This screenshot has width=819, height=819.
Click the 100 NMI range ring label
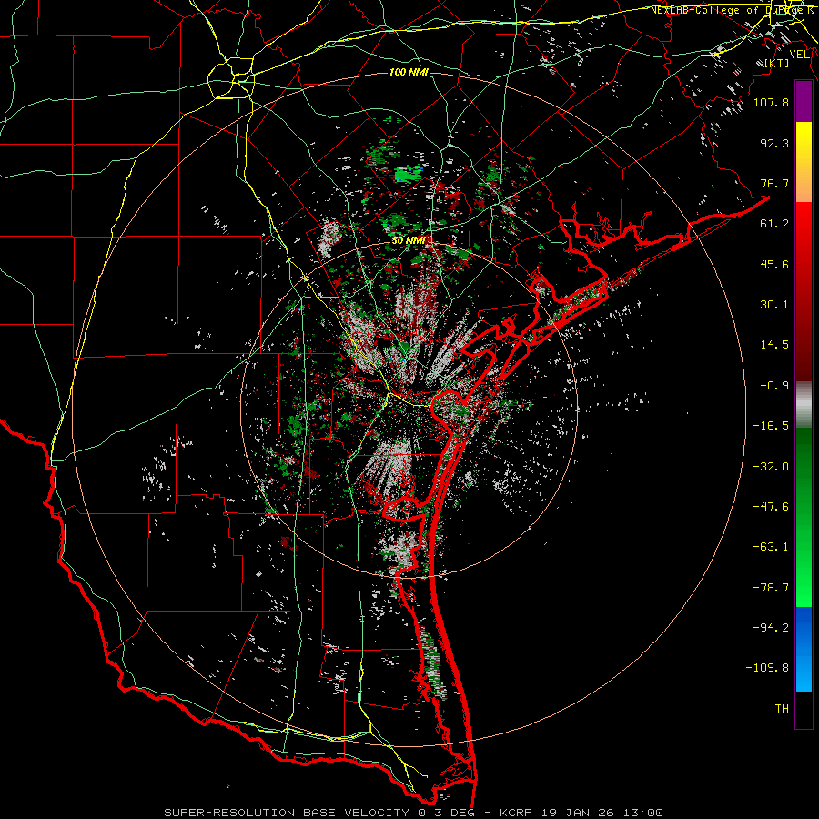[x=409, y=72]
